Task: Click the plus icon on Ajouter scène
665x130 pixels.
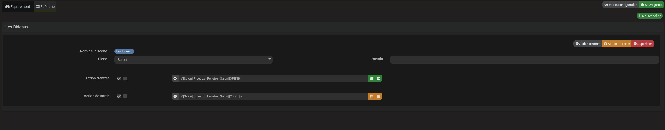Action: (x=640, y=16)
